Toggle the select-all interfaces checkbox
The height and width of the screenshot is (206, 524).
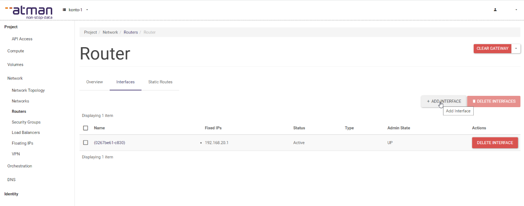coord(86,128)
